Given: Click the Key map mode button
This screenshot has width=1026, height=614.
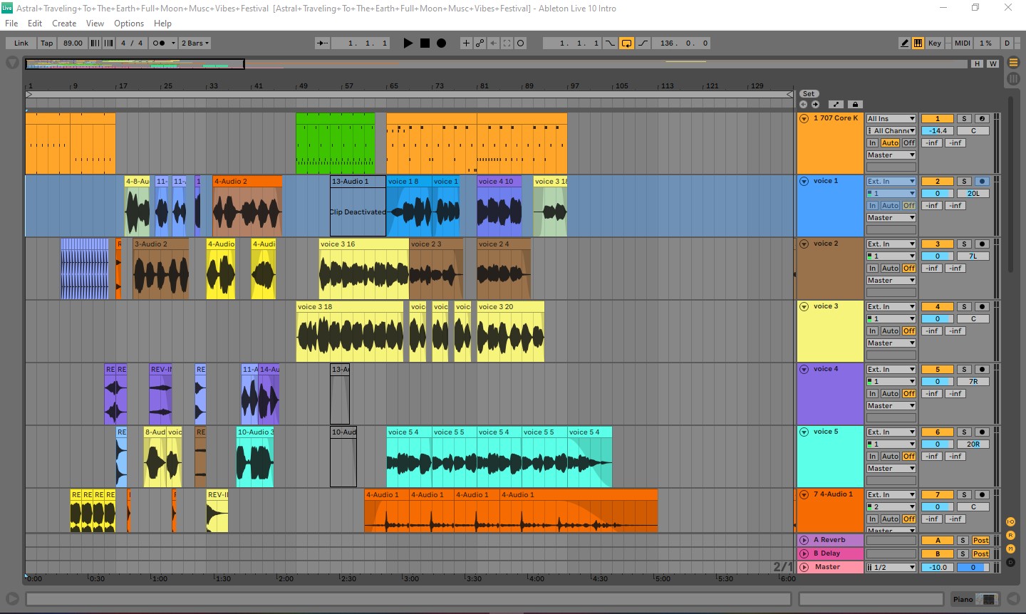Looking at the screenshot, I should point(935,43).
